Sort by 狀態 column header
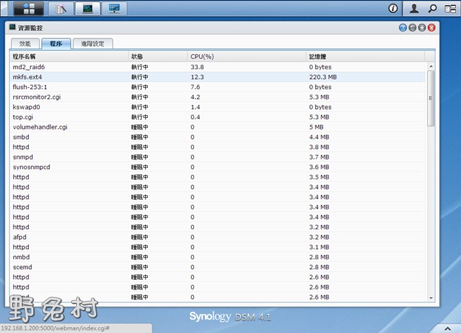 (158, 56)
